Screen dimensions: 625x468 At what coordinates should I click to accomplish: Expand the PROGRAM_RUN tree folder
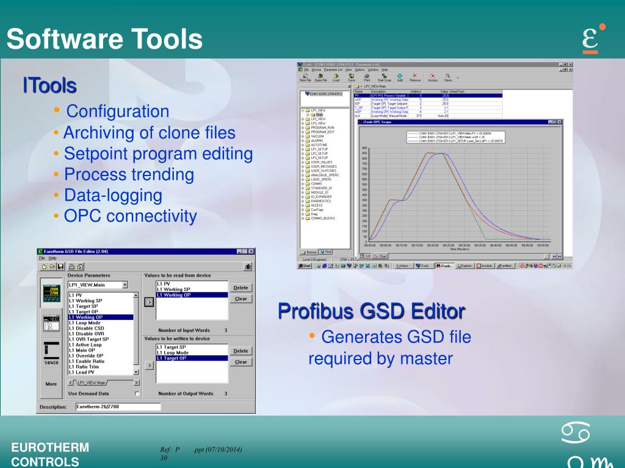(303, 128)
